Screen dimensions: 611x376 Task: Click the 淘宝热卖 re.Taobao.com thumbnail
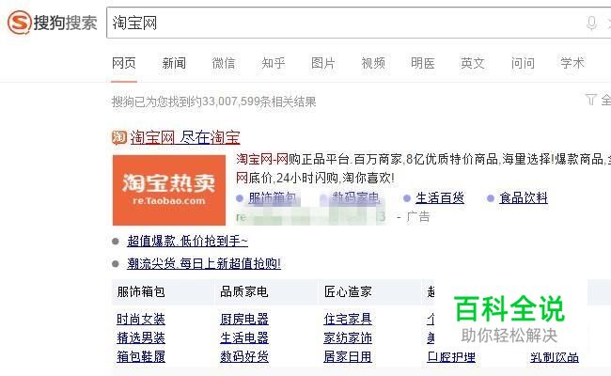coord(169,190)
